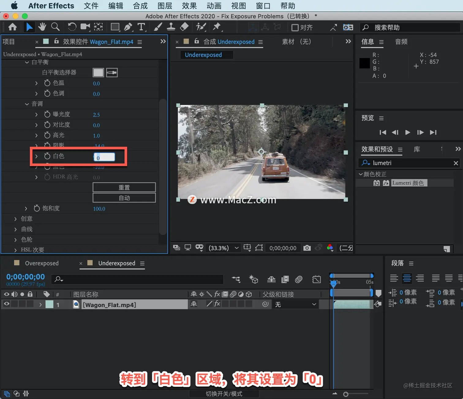
Task: Select the Type text tool
Action: point(141,27)
